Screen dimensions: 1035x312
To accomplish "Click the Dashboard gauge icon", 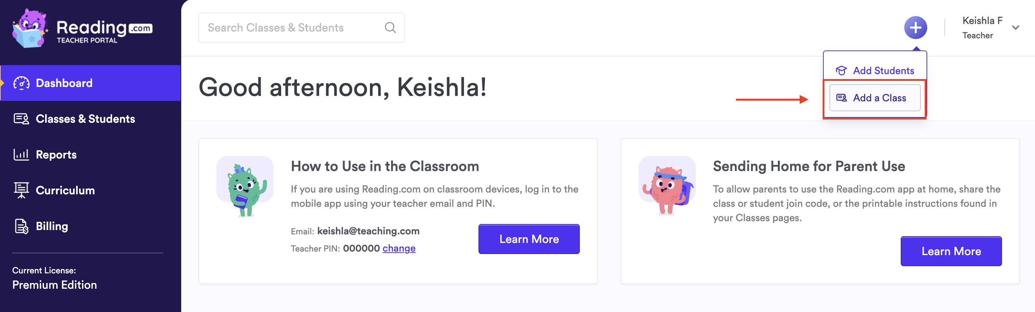I will click(21, 83).
